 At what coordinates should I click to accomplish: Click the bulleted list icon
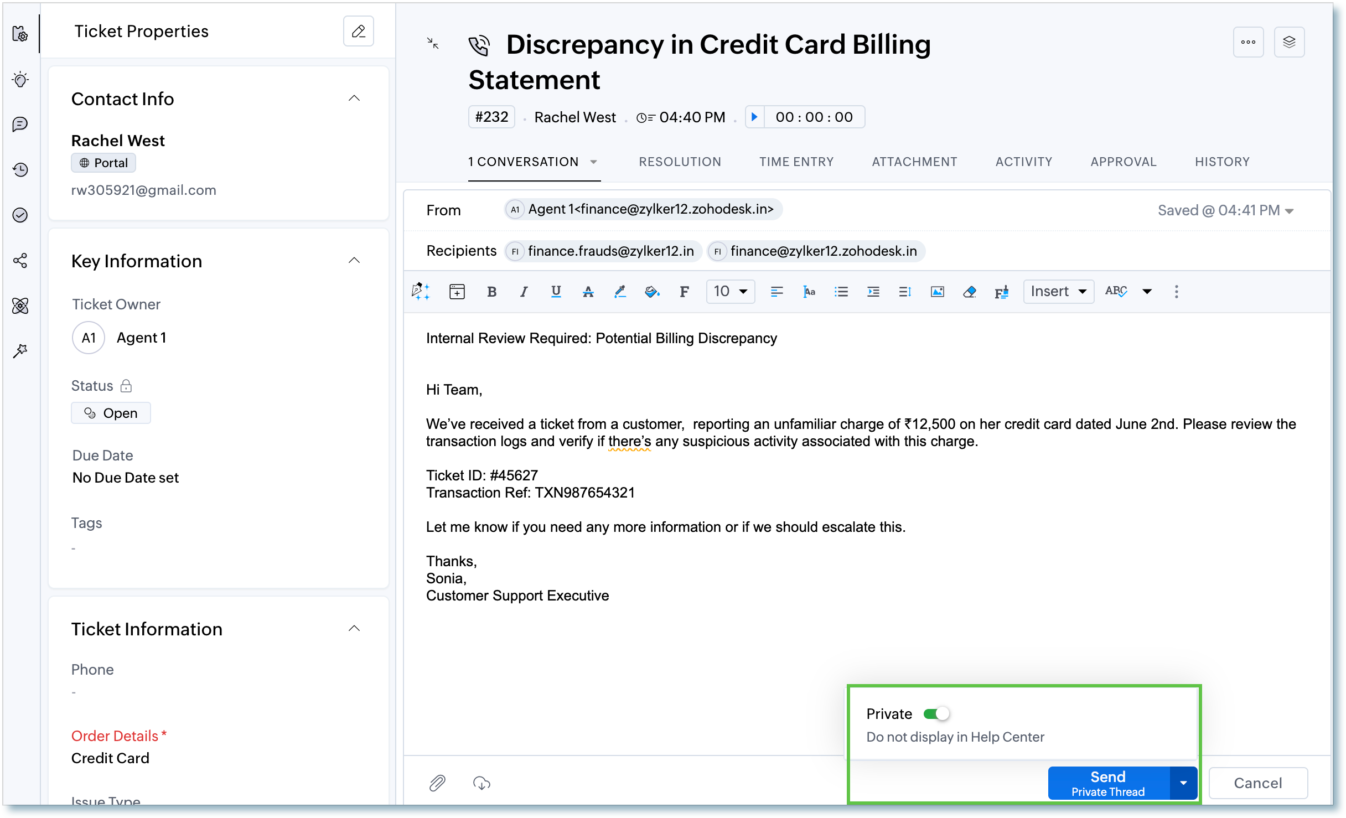click(x=841, y=292)
